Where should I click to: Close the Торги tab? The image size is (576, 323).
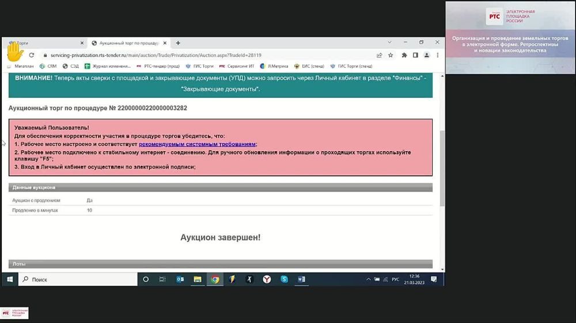[x=82, y=43]
